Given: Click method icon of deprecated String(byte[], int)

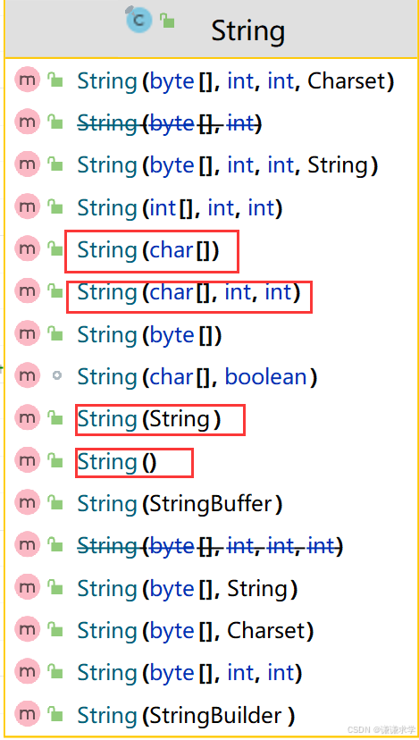Looking at the screenshot, I should click(28, 122).
